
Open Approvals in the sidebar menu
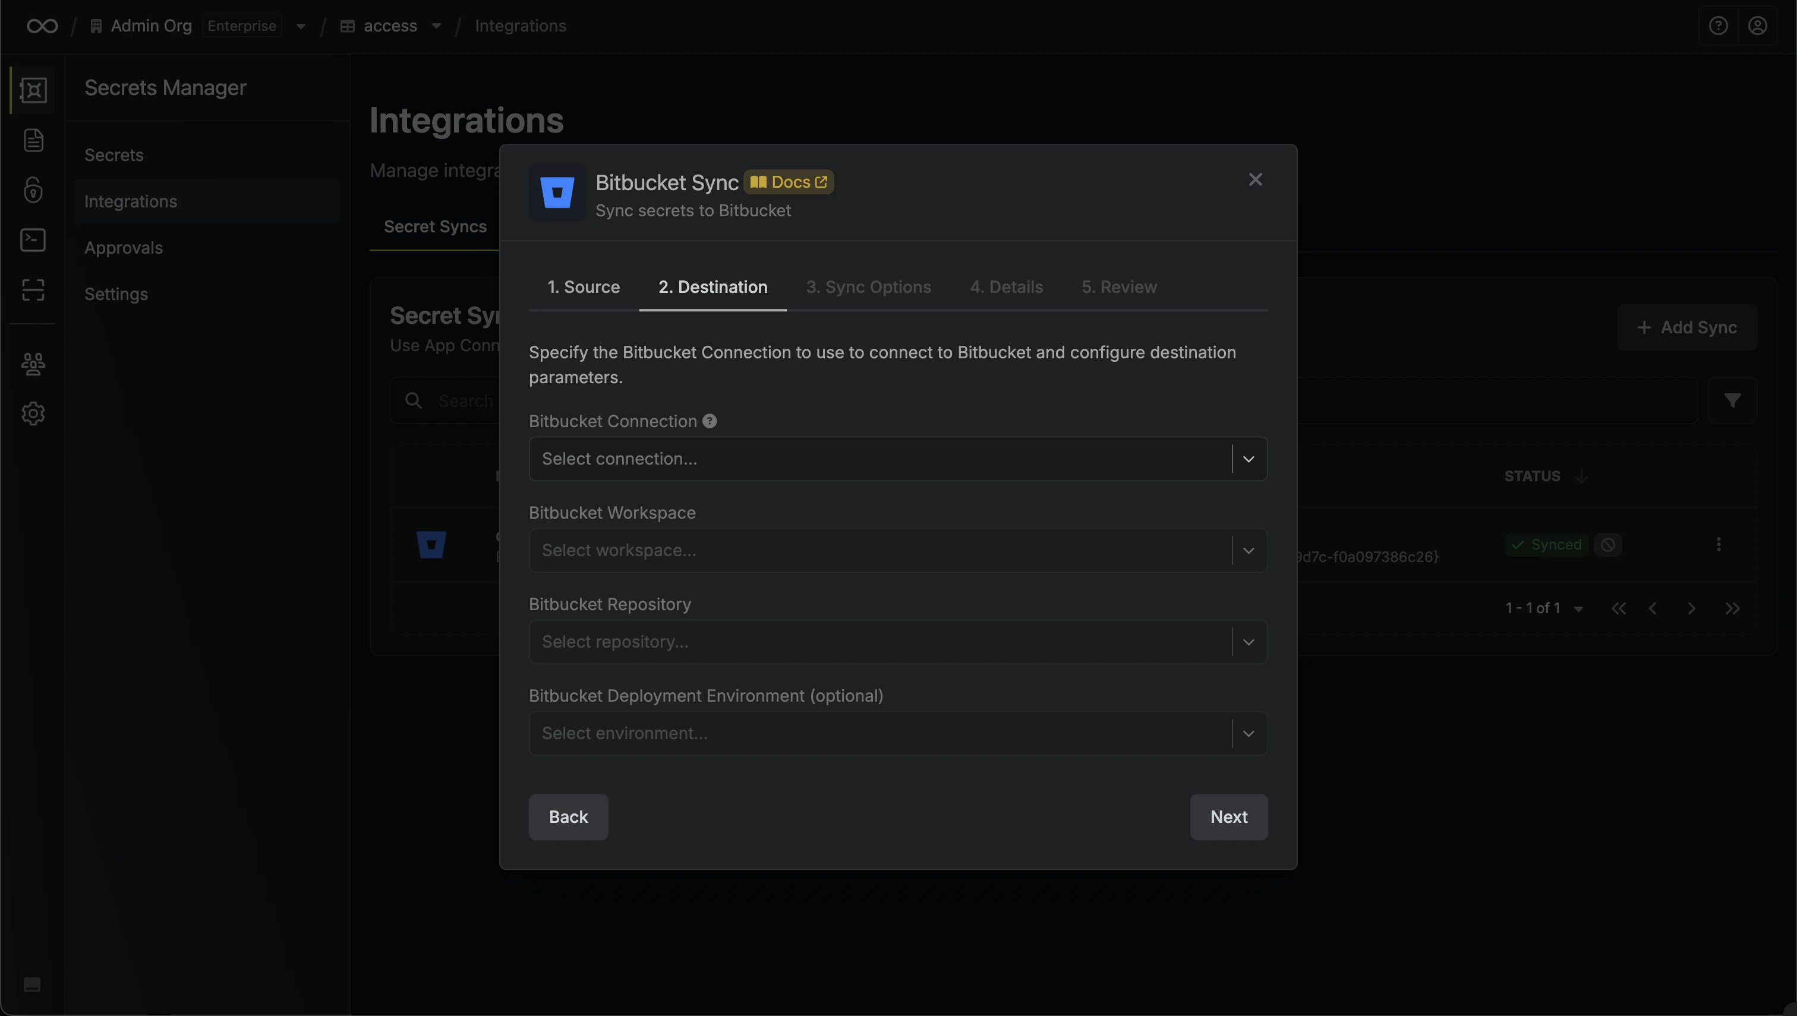(x=207, y=248)
